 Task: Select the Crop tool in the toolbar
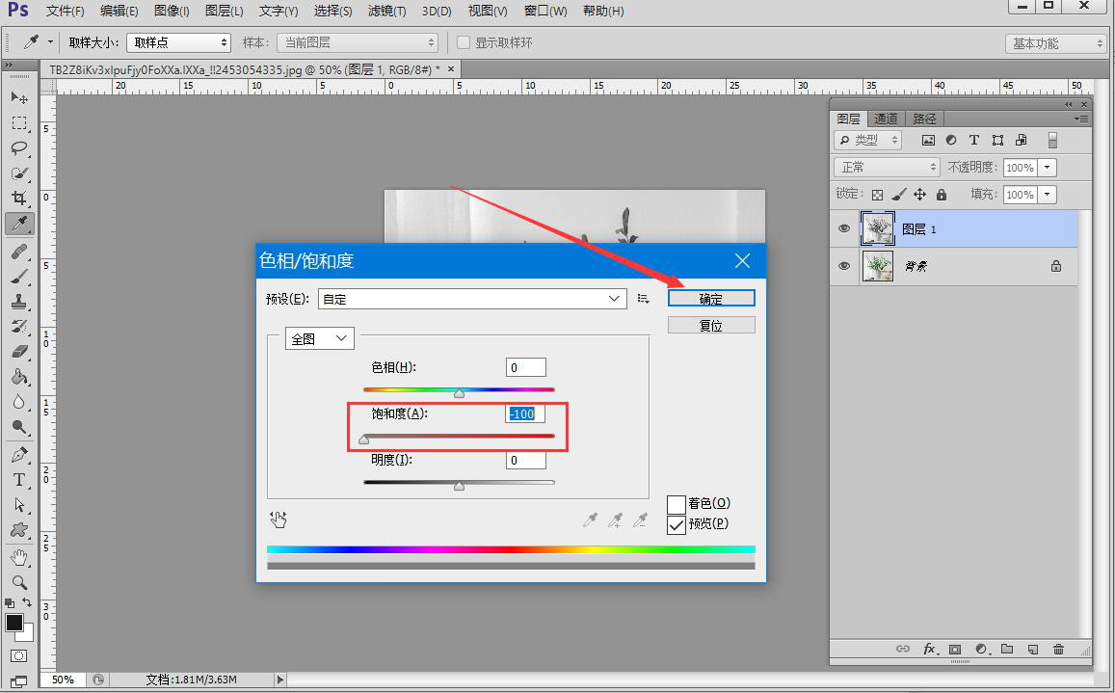(18, 199)
